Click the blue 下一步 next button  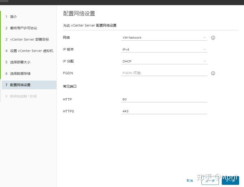click(231, 180)
